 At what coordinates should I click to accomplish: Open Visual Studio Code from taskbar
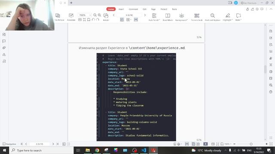tap(144, 150)
